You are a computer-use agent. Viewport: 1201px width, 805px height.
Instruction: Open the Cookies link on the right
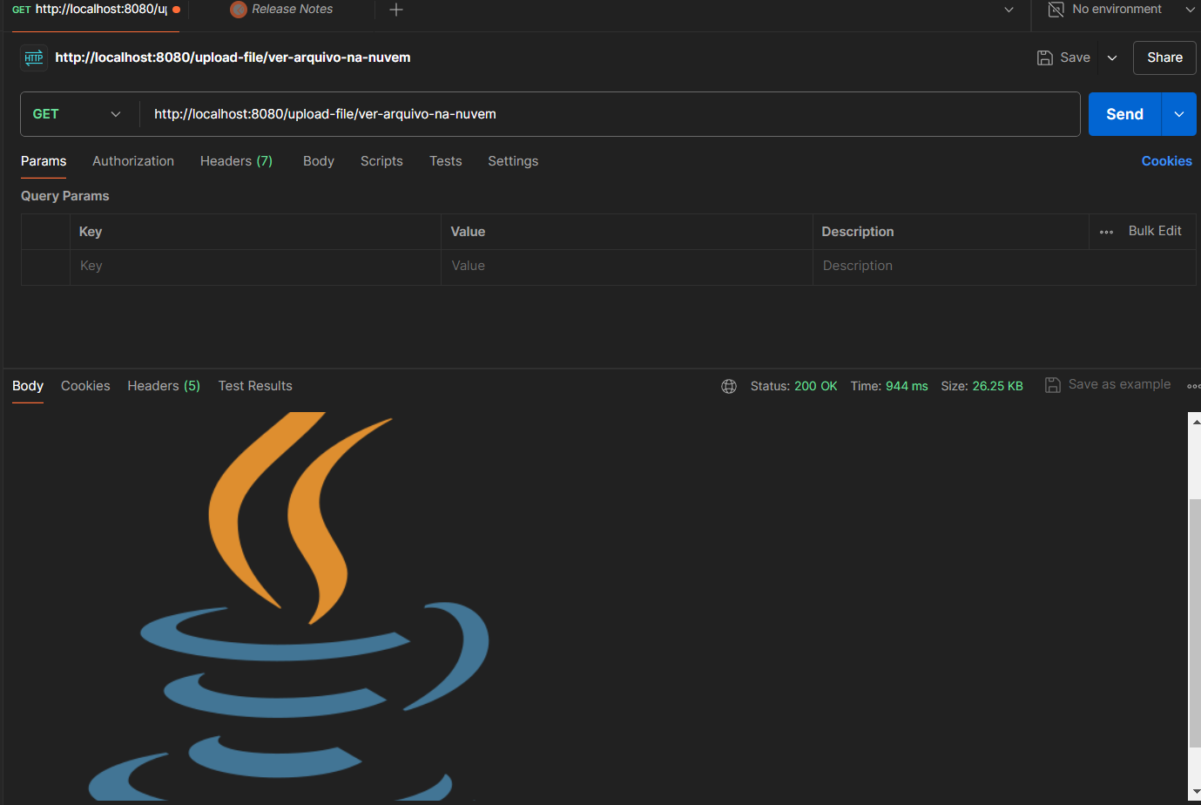point(1166,161)
